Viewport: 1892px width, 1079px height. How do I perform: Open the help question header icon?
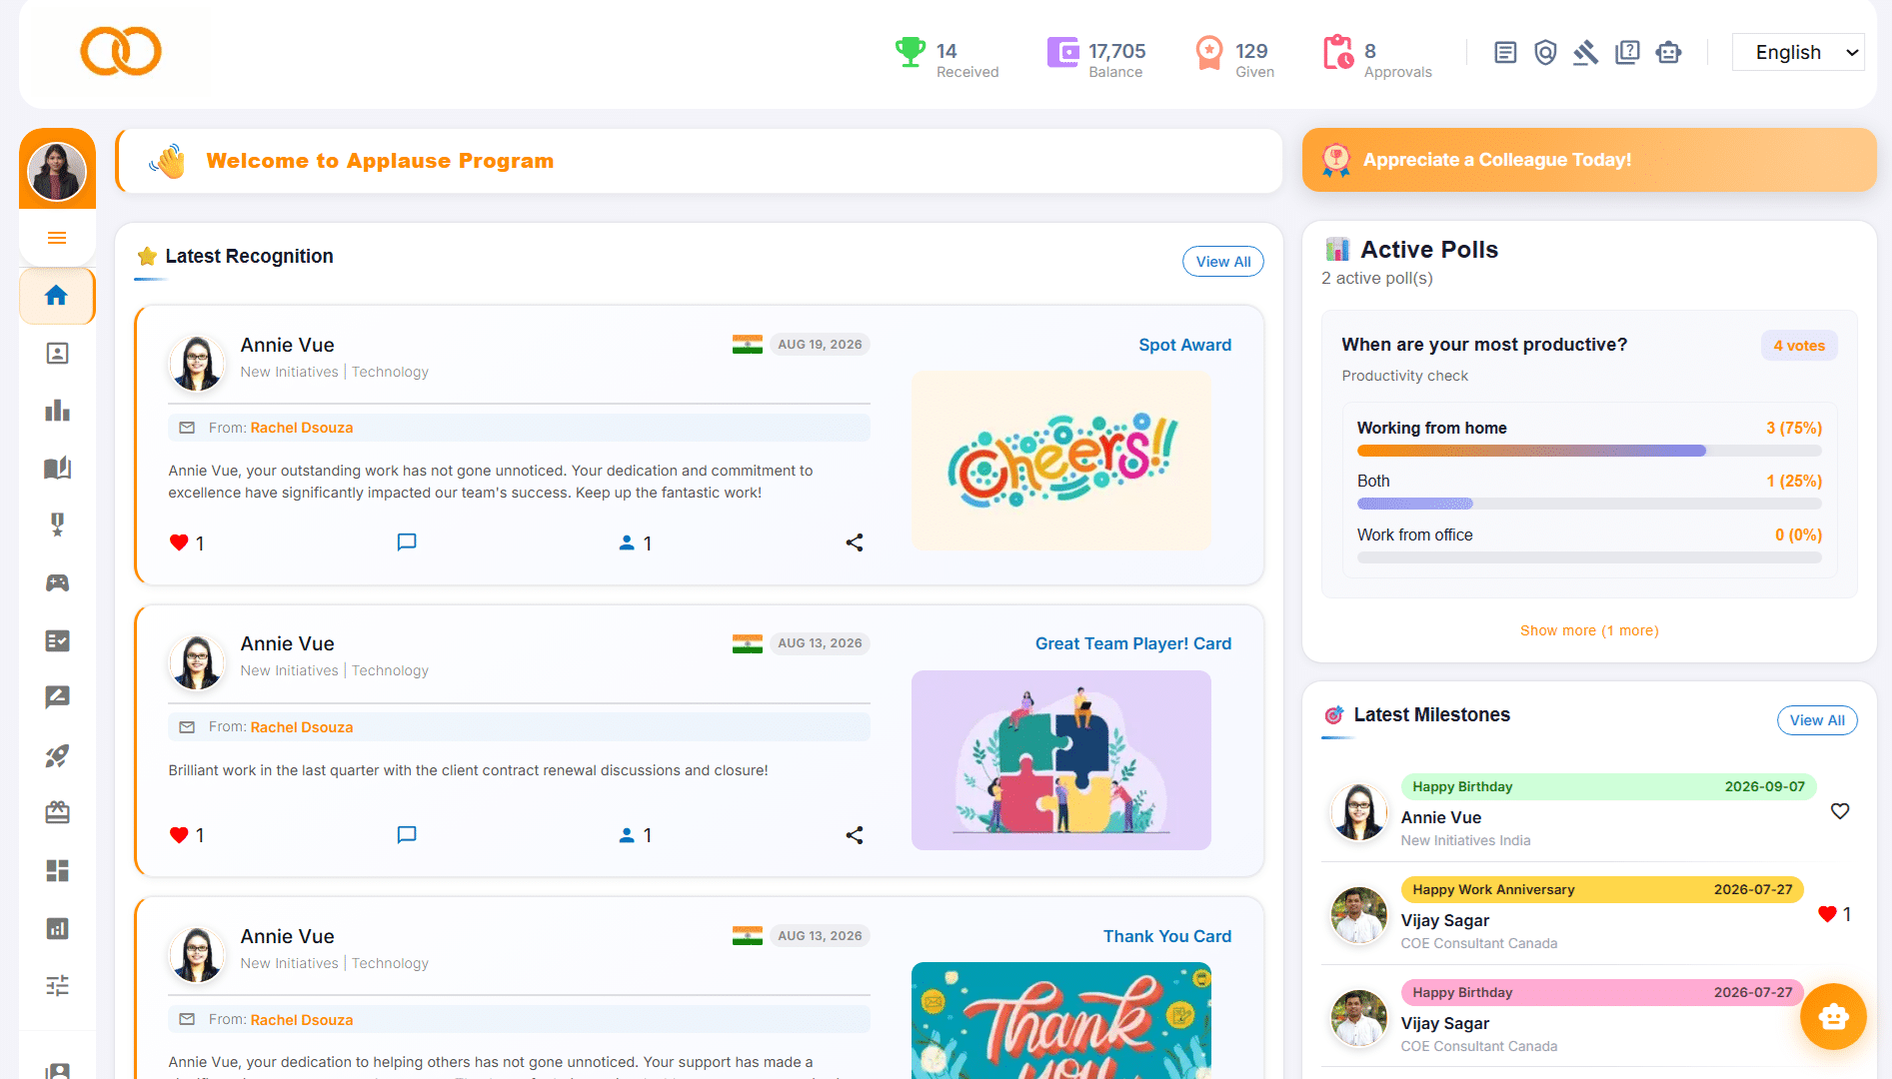1627,52
